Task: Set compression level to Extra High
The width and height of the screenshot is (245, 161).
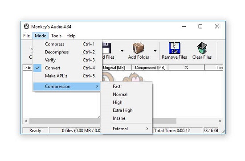Action: [127, 110]
